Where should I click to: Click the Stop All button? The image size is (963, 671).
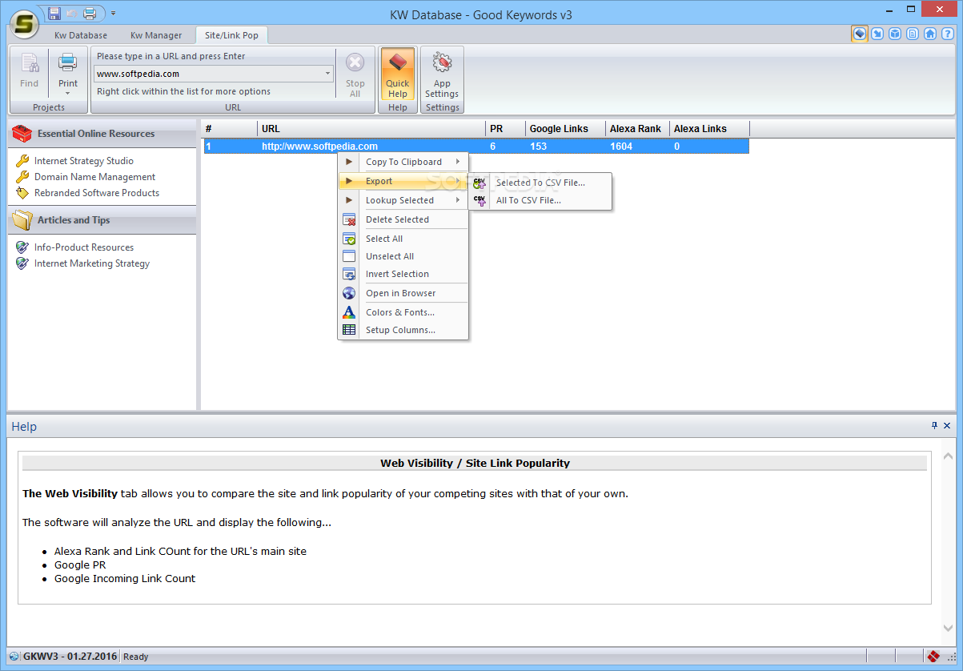coord(355,74)
